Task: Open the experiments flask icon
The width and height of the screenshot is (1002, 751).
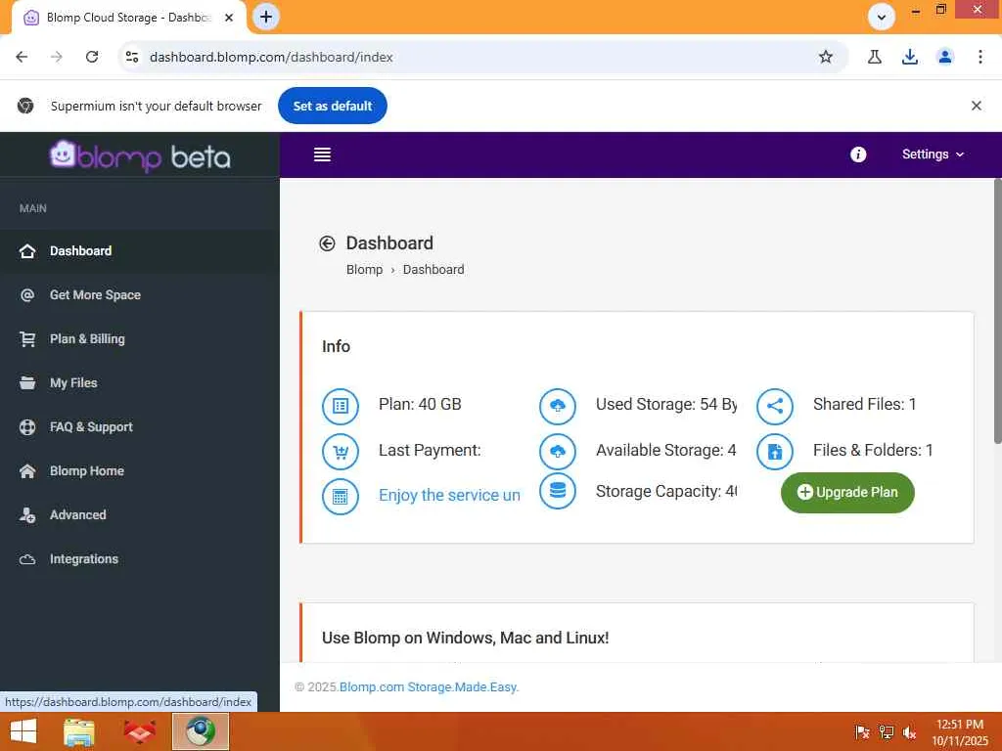Action: (875, 57)
